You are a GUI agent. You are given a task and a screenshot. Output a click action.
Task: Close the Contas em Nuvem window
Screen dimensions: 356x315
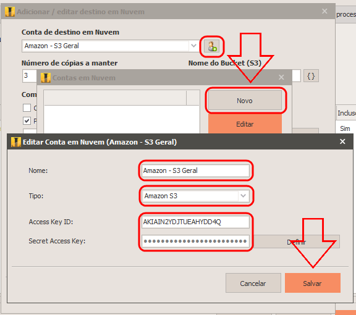(x=281, y=77)
